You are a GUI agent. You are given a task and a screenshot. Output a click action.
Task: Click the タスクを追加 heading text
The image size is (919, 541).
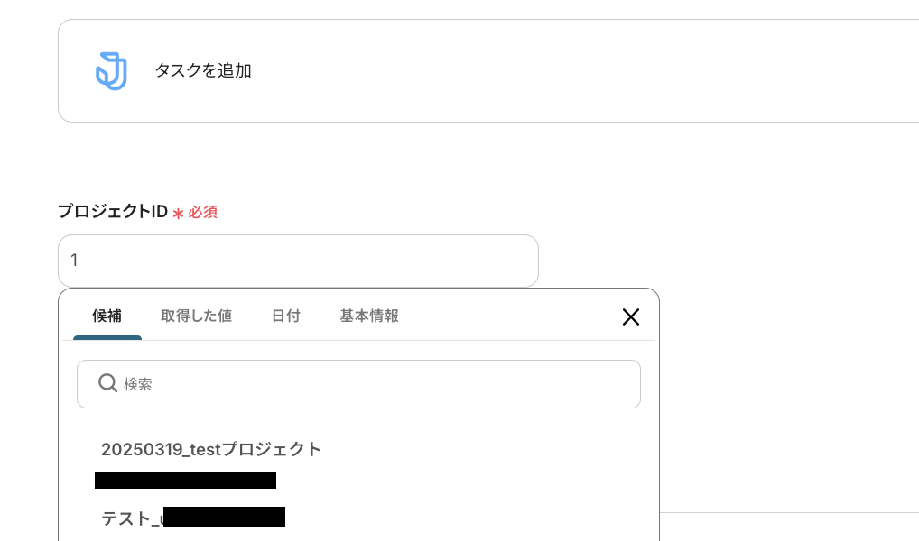point(203,70)
